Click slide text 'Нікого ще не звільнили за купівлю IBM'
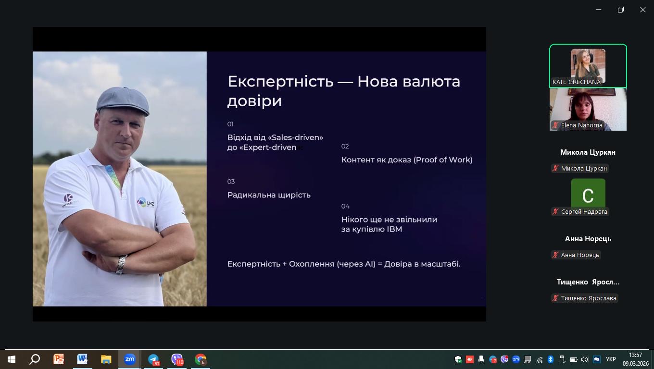The height and width of the screenshot is (369, 654). pyautogui.click(x=389, y=224)
